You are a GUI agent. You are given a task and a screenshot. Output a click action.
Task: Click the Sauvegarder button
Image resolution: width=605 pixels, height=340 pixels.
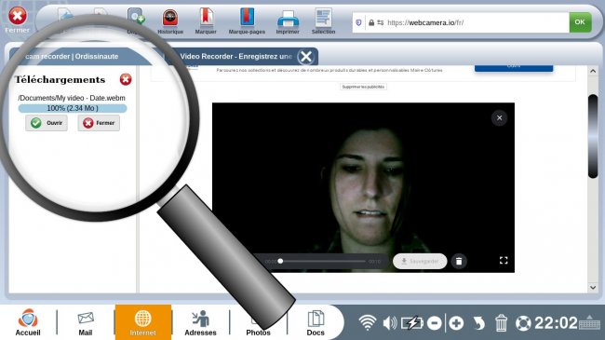[x=420, y=261]
